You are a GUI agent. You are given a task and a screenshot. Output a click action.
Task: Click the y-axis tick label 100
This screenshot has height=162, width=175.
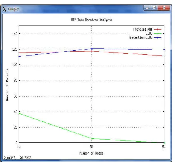pos(15,65)
